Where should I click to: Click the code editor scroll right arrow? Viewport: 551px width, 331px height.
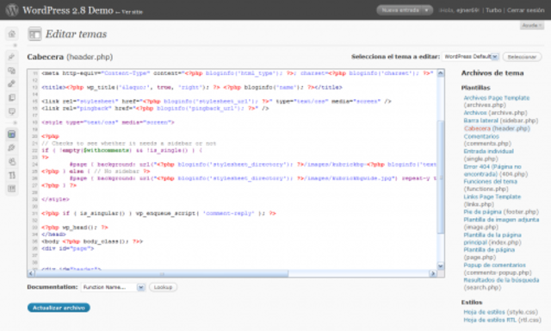click(x=432, y=273)
